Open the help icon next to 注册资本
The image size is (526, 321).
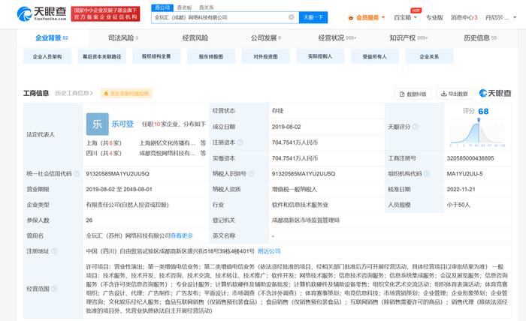pos(240,142)
